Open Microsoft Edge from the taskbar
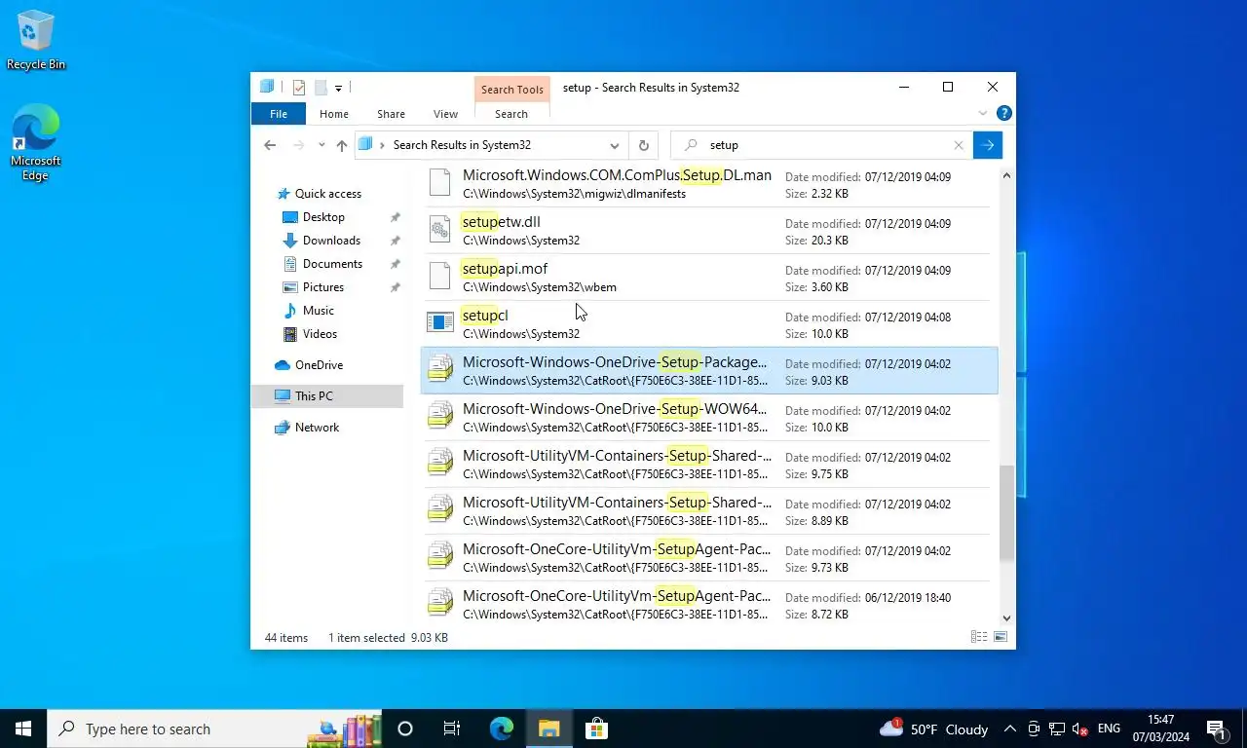Image resolution: width=1247 pixels, height=748 pixels. pyautogui.click(x=501, y=729)
